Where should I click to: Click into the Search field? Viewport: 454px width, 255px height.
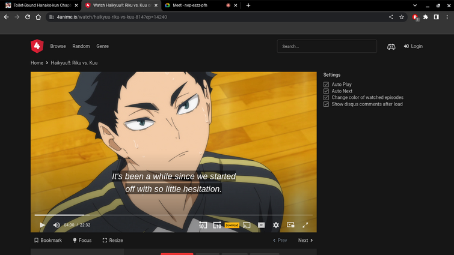[x=327, y=46]
